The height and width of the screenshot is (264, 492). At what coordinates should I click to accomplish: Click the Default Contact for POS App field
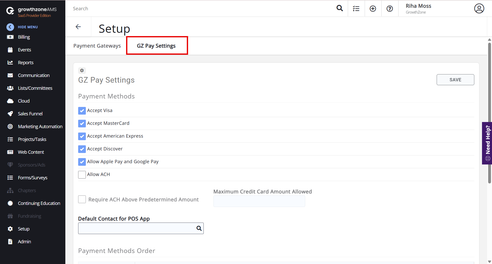(x=141, y=228)
